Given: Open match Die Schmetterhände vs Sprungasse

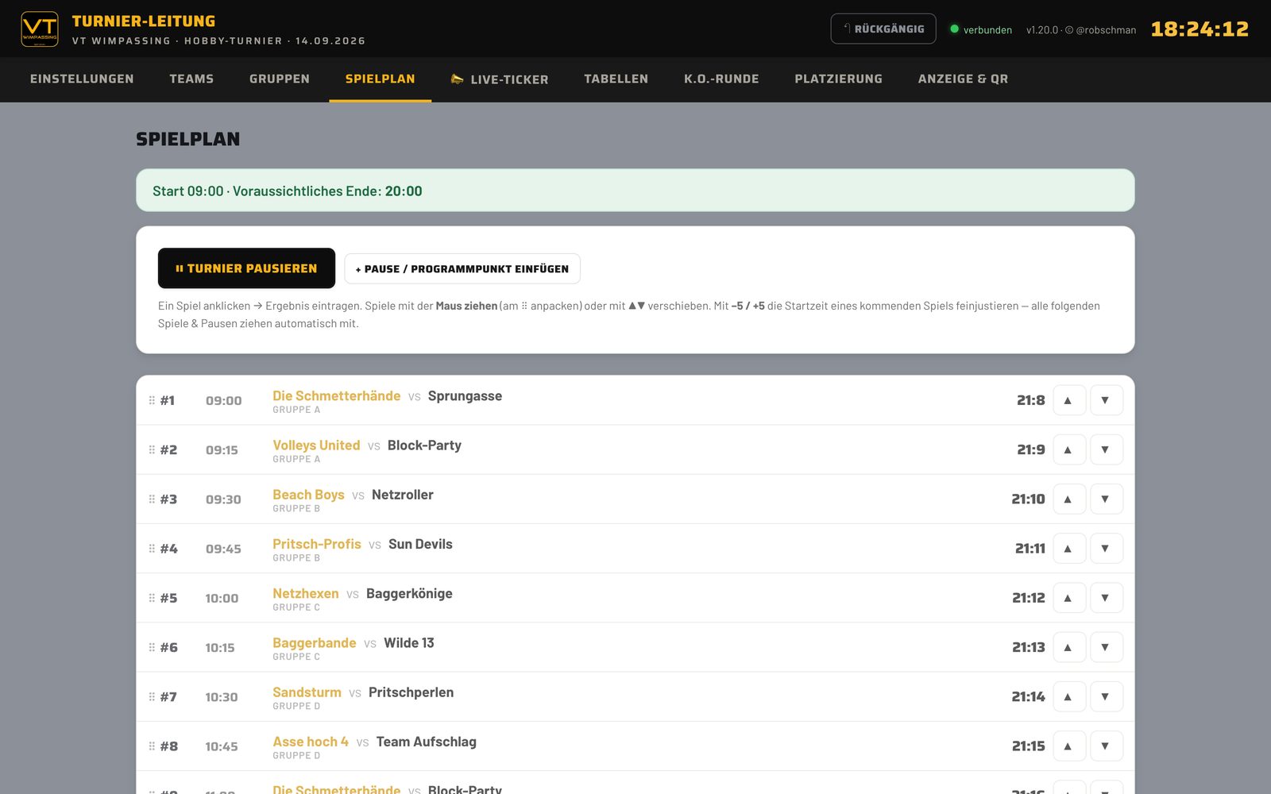Looking at the screenshot, I should [x=635, y=400].
